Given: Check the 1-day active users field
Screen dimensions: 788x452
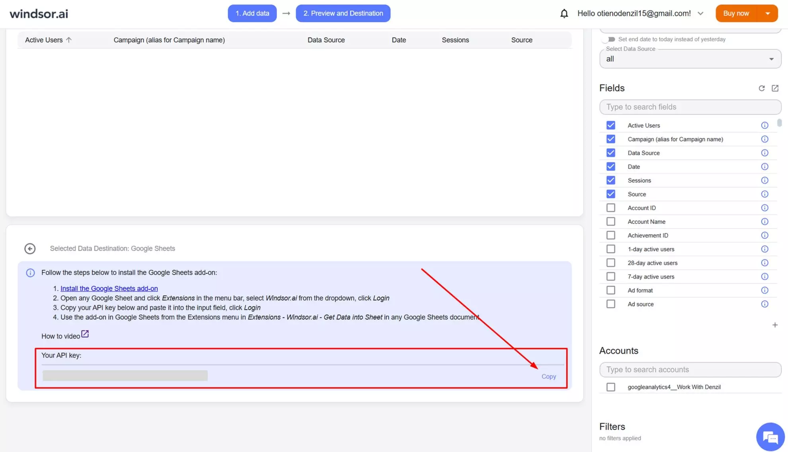Looking at the screenshot, I should (611, 249).
